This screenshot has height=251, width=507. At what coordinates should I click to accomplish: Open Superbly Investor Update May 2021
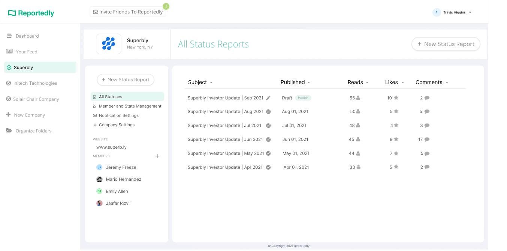click(x=226, y=154)
